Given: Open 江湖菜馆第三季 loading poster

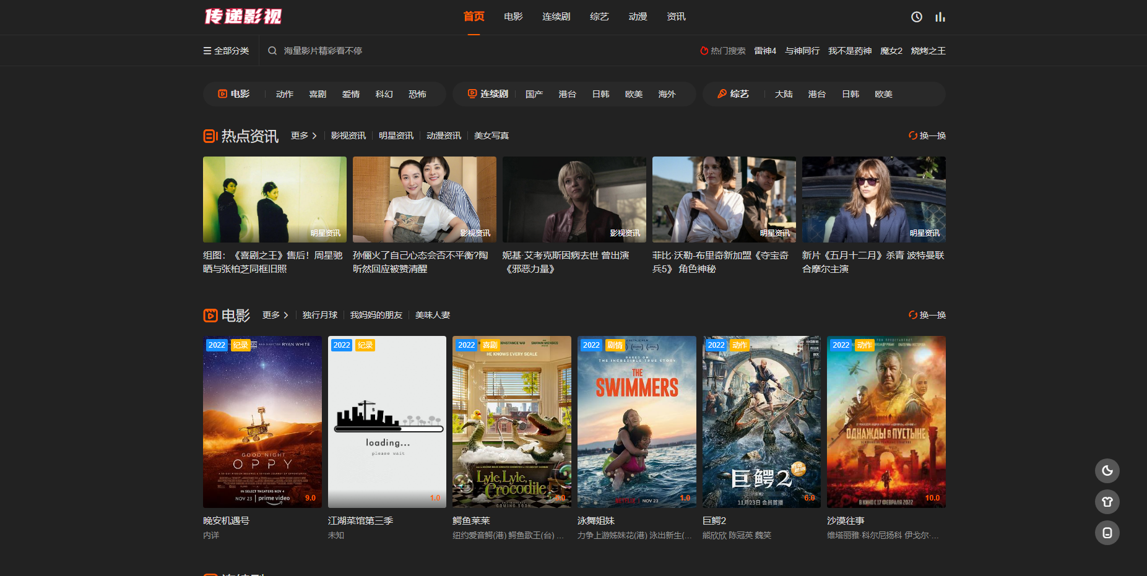Looking at the screenshot, I should point(387,422).
